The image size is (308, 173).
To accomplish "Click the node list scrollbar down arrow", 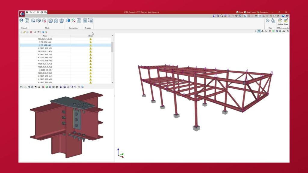I will pos(112,82).
